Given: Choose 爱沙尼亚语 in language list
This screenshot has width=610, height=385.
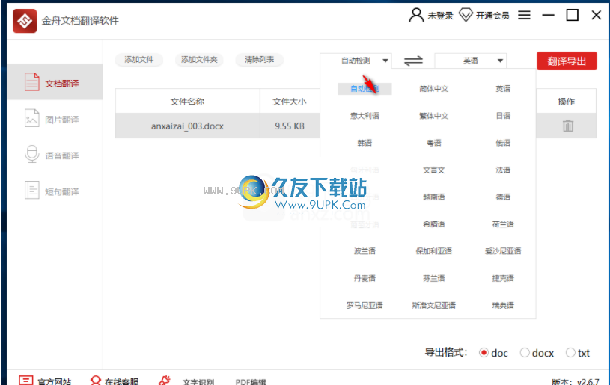Looking at the screenshot, I should 503,251.
